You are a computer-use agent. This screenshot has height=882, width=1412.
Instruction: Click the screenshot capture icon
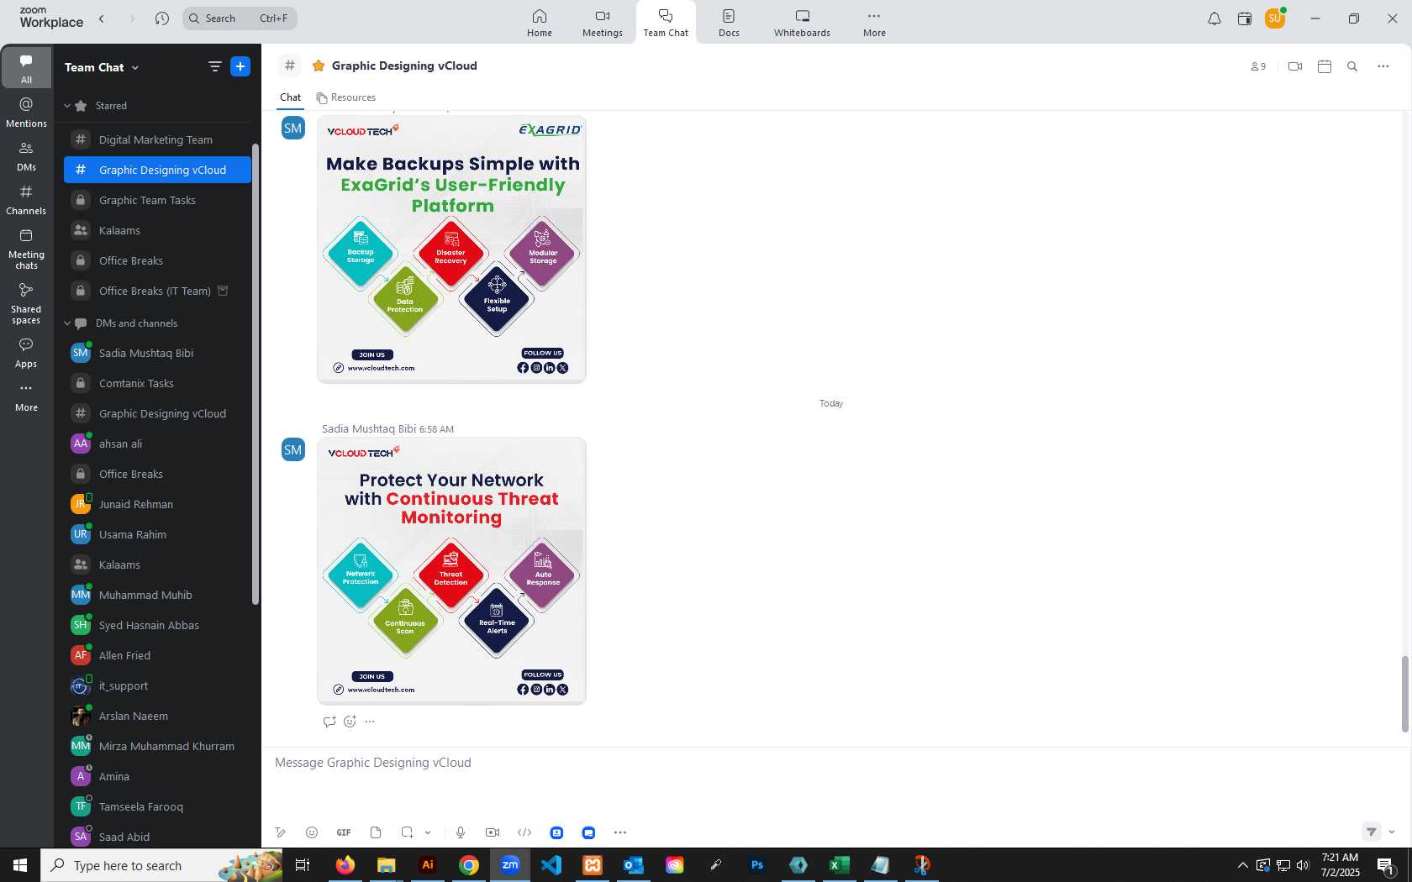(x=408, y=832)
